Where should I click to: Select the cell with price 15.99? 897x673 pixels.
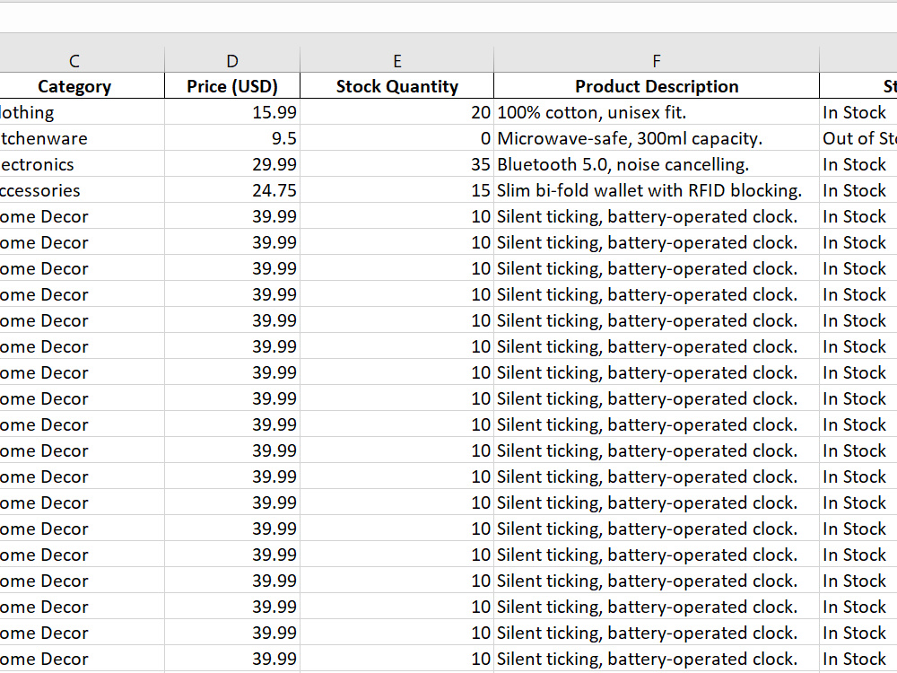coord(231,112)
